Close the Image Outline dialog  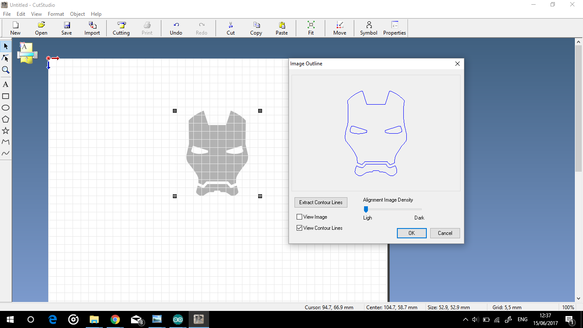(x=458, y=64)
